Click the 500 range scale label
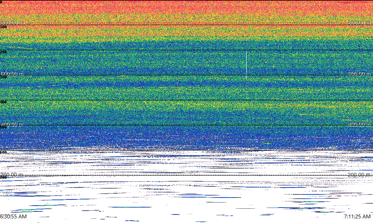This screenshot has width=373, height=223. [x=3, y=127]
